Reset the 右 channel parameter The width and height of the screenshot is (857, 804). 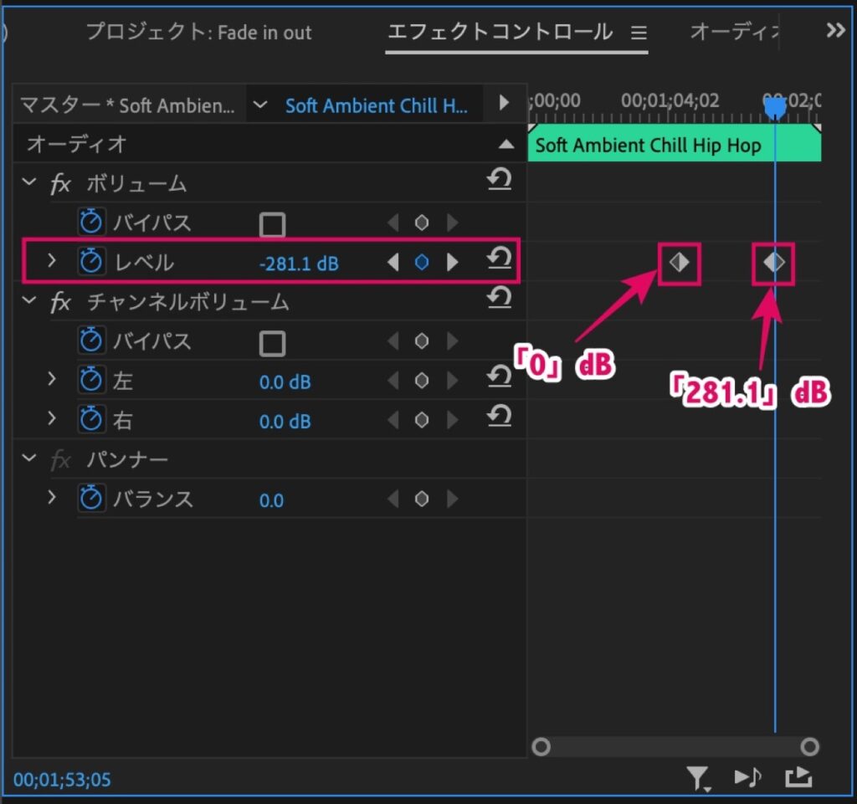[499, 416]
